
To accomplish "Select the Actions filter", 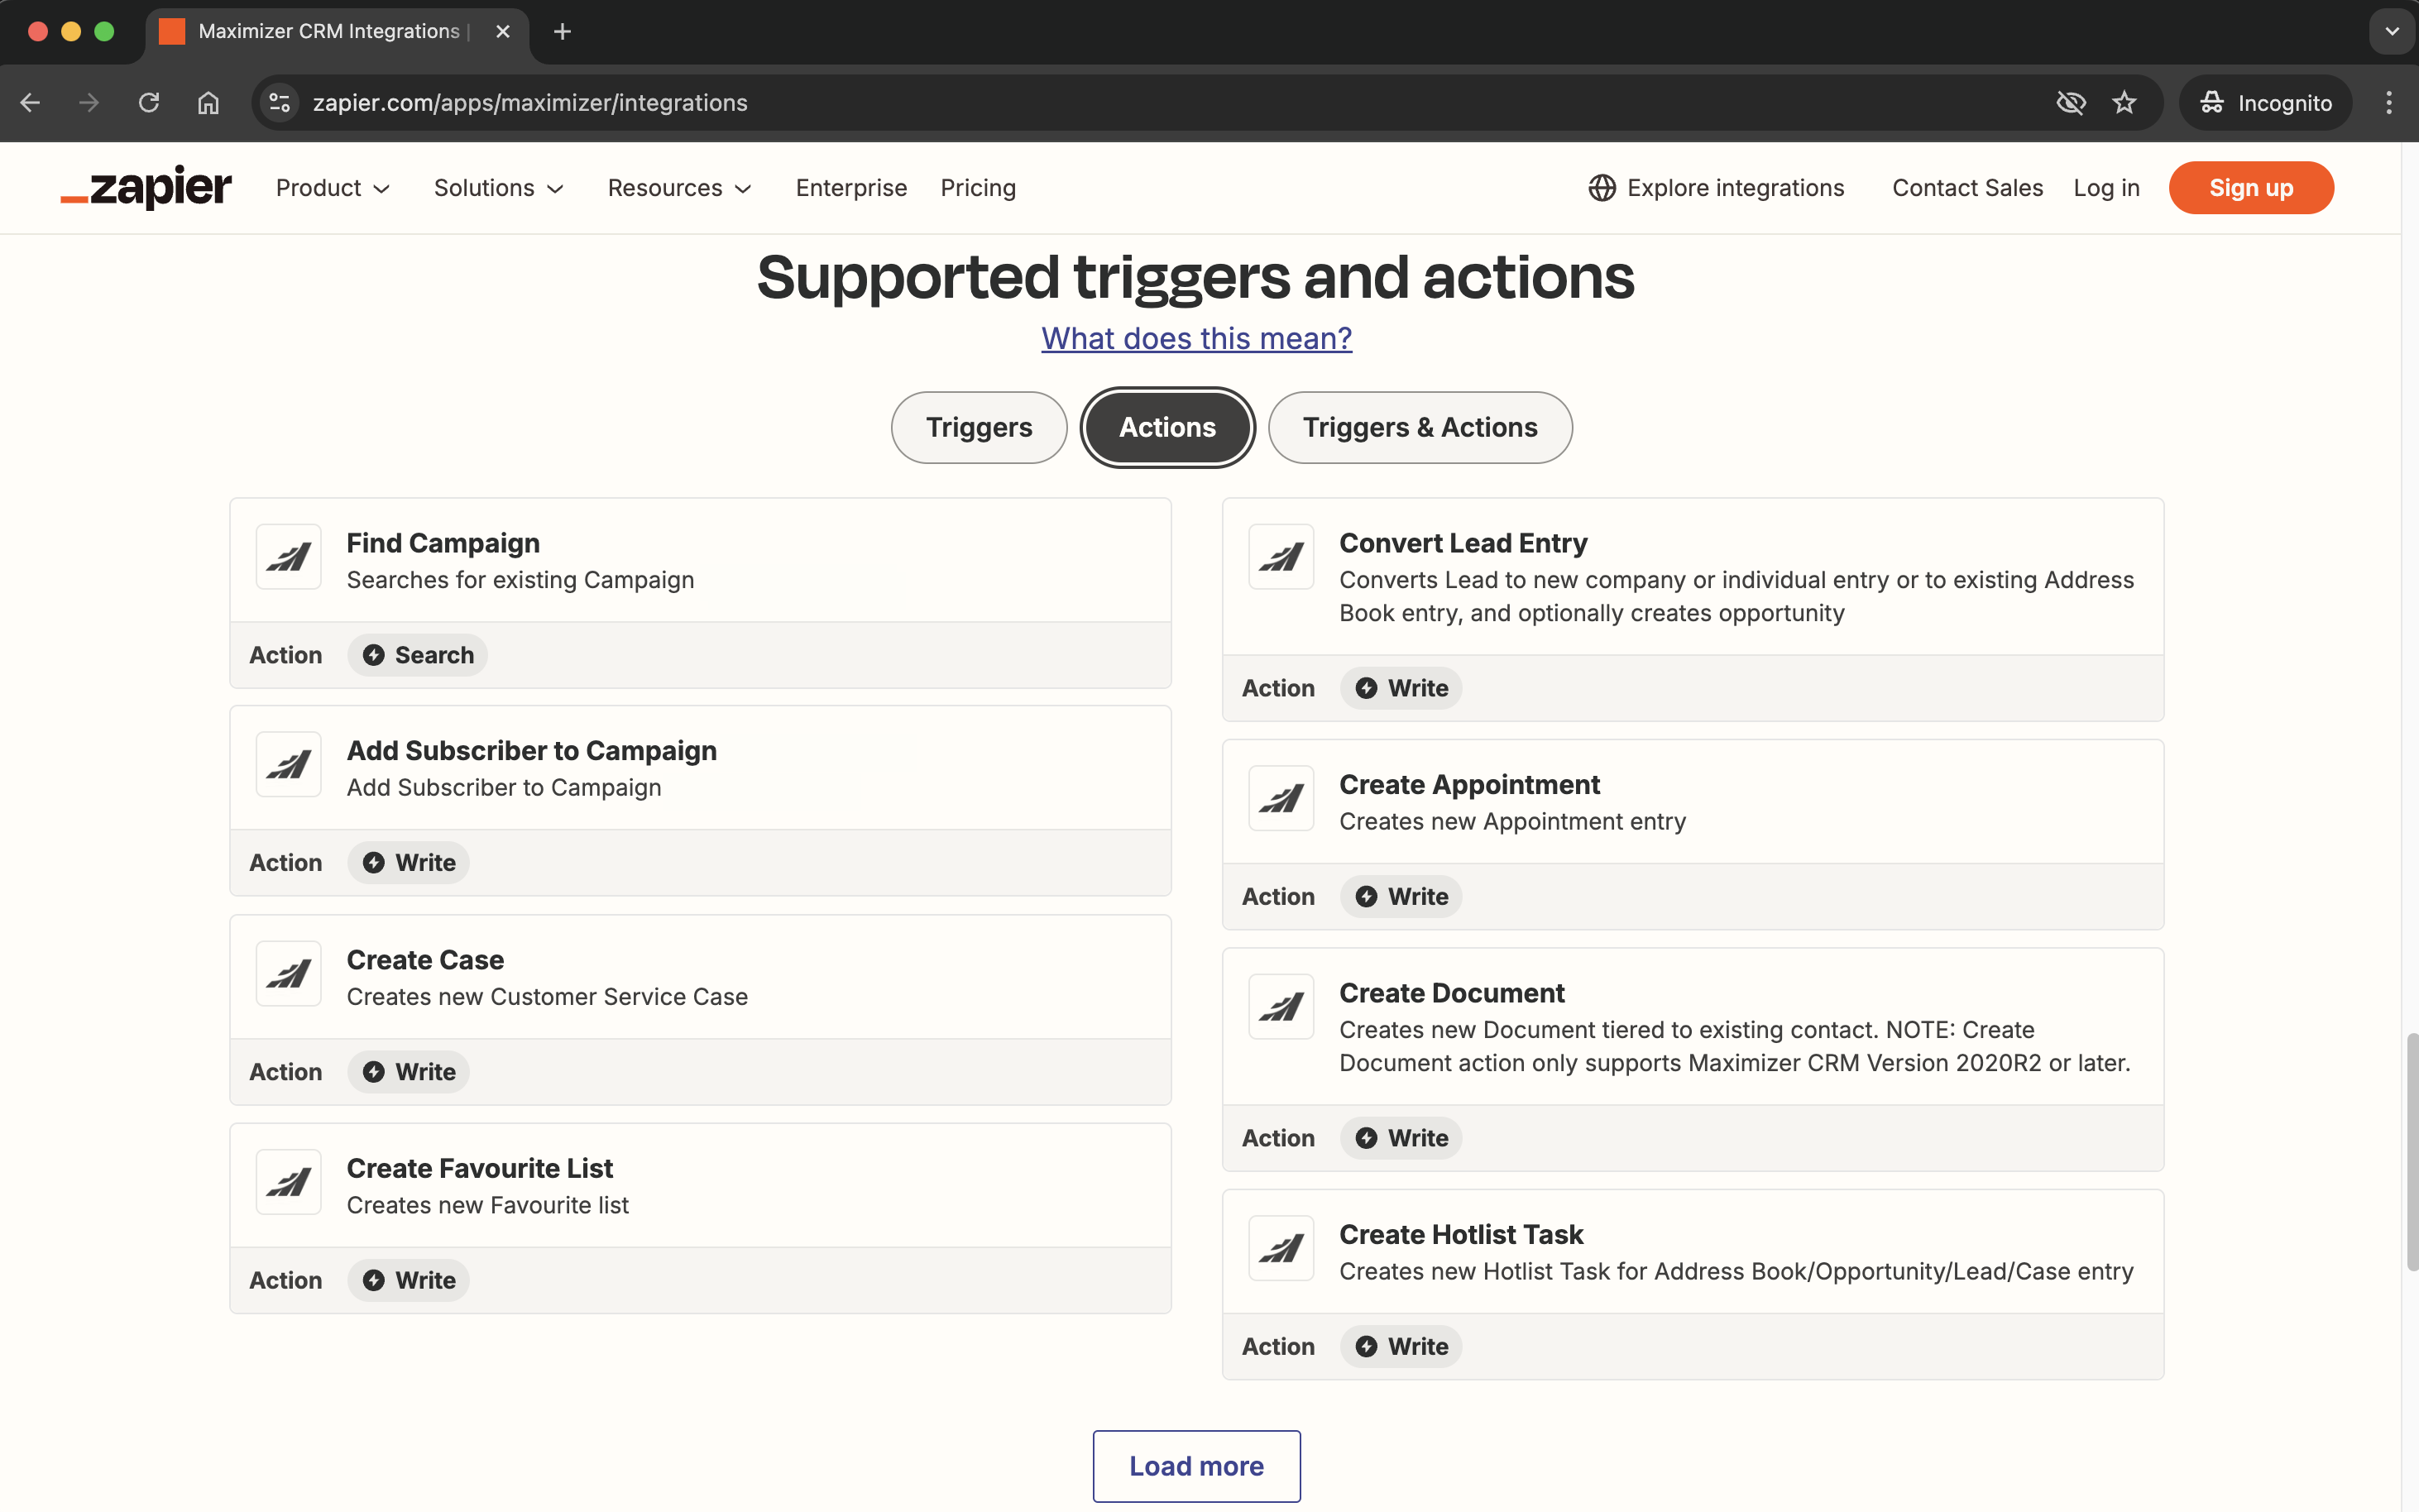I will coord(1167,427).
